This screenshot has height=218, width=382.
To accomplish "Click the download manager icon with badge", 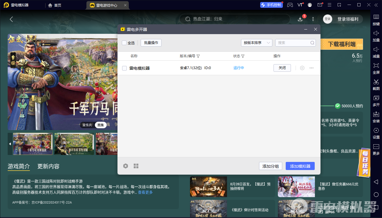I will pos(300,19).
